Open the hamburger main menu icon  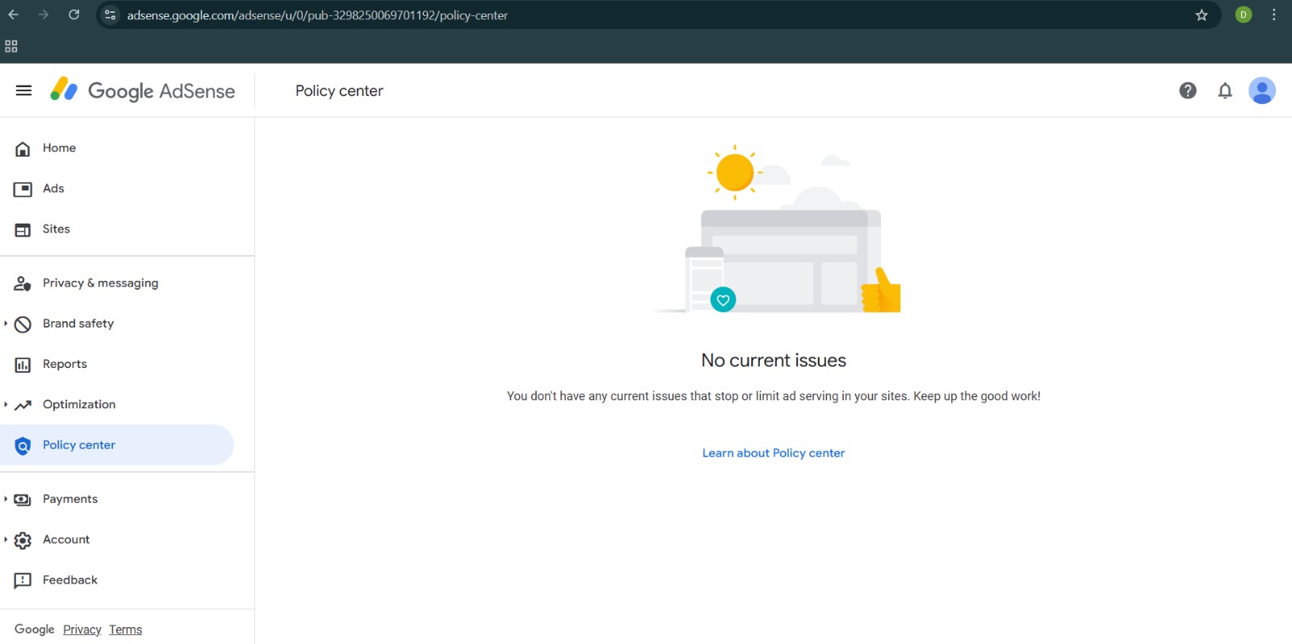(23, 90)
